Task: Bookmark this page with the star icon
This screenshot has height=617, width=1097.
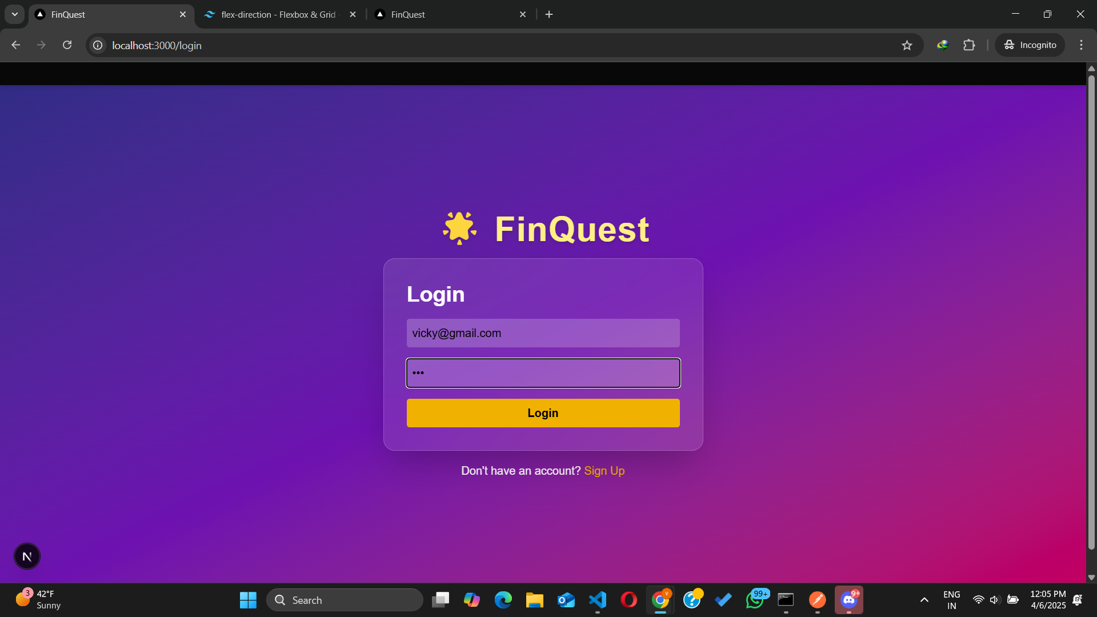Action: [907, 45]
